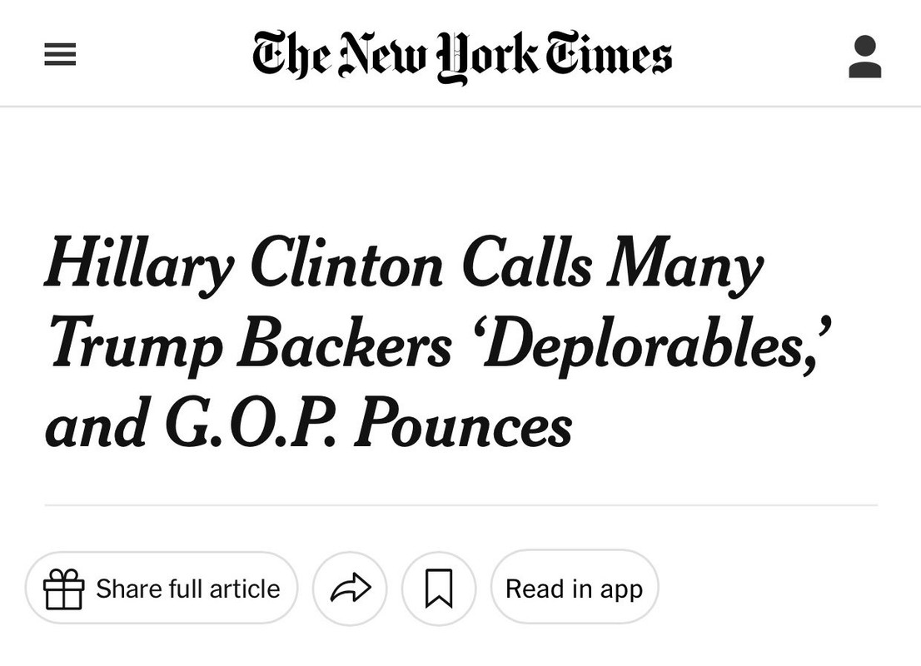
Task: Click the word "Backers" in the headline
Action: click(x=345, y=344)
